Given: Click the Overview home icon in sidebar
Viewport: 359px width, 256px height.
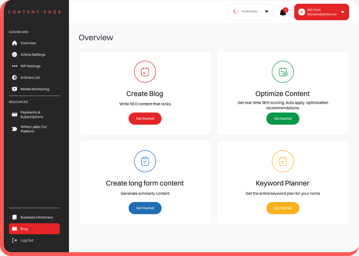Looking at the screenshot, I should [x=15, y=43].
